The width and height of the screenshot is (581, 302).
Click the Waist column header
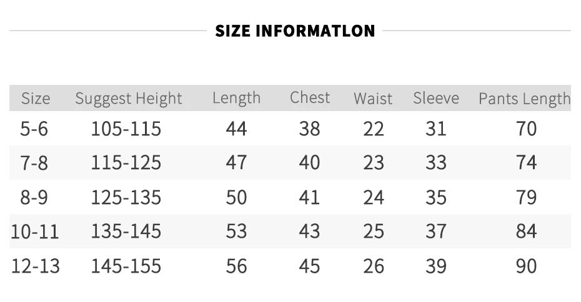[373, 99]
